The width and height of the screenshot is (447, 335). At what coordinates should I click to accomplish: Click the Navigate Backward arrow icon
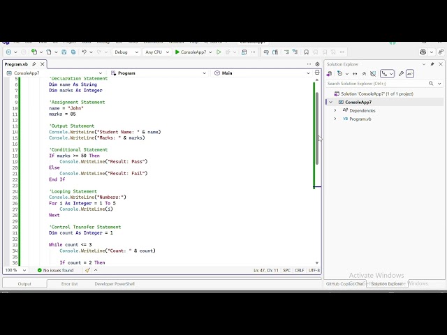point(8,52)
